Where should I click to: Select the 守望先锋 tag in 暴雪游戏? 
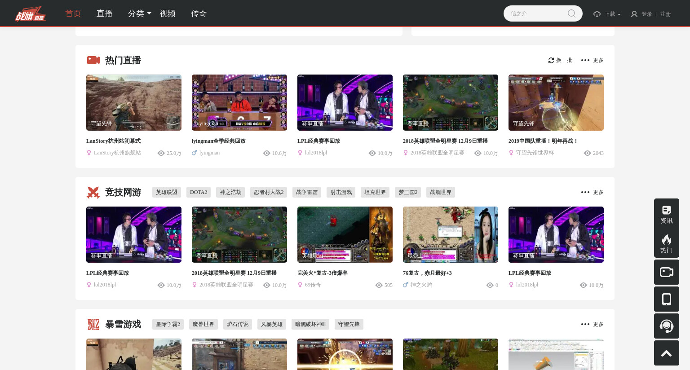(349, 324)
